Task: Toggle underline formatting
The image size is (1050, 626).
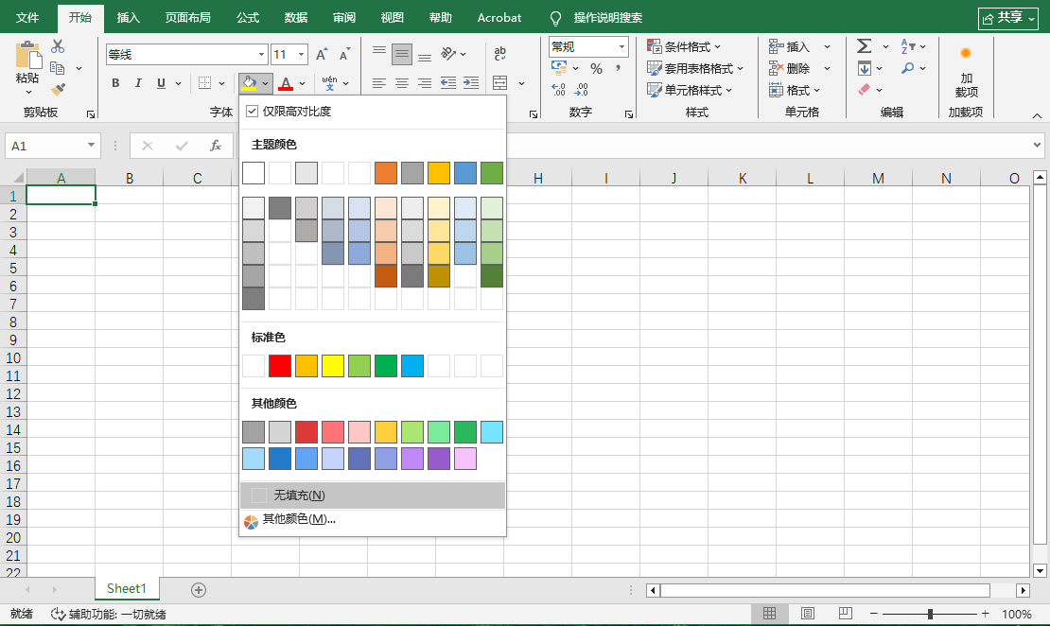Action: pyautogui.click(x=161, y=83)
